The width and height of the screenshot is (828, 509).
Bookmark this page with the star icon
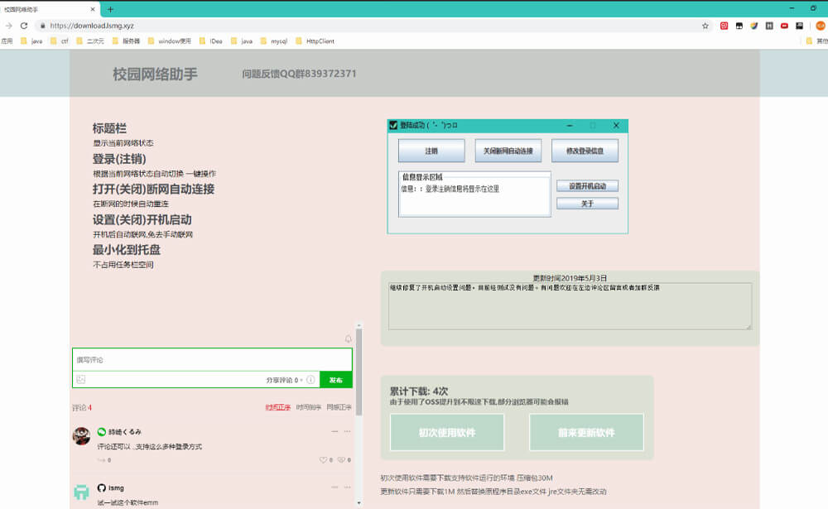[705, 26]
